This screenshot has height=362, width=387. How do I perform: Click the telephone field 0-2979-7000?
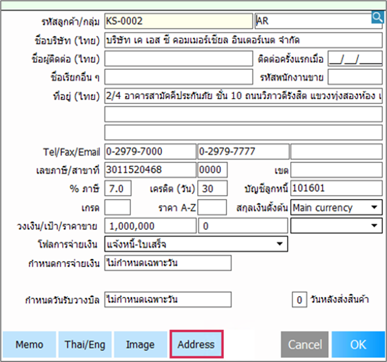click(150, 152)
